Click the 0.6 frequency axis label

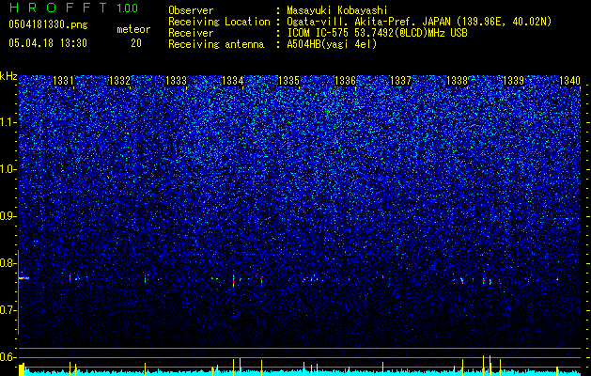8,357
